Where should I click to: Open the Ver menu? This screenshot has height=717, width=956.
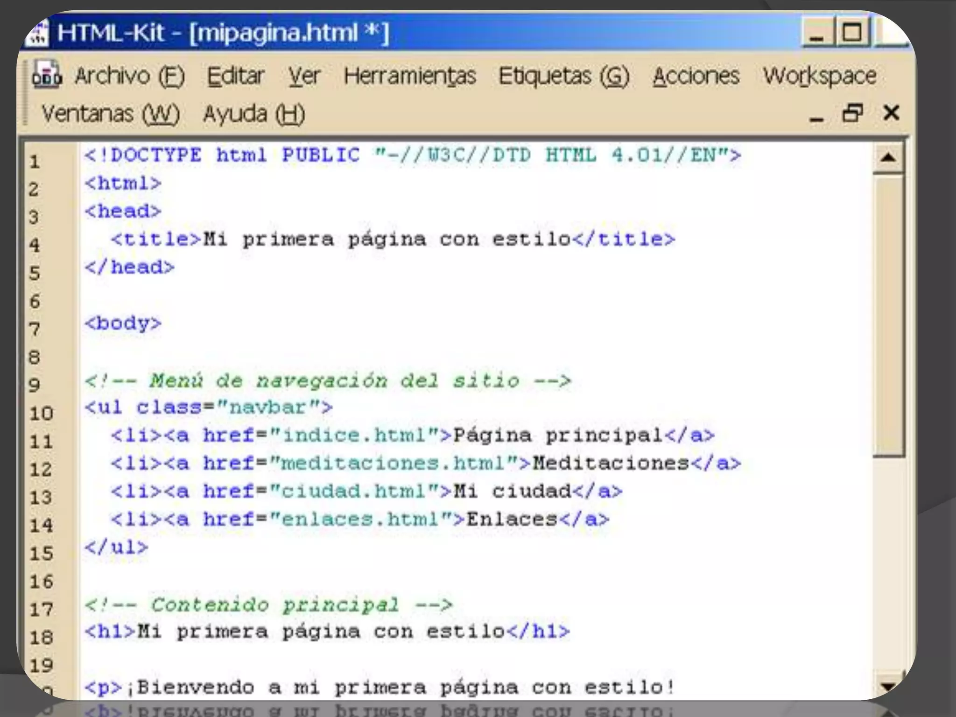304,76
